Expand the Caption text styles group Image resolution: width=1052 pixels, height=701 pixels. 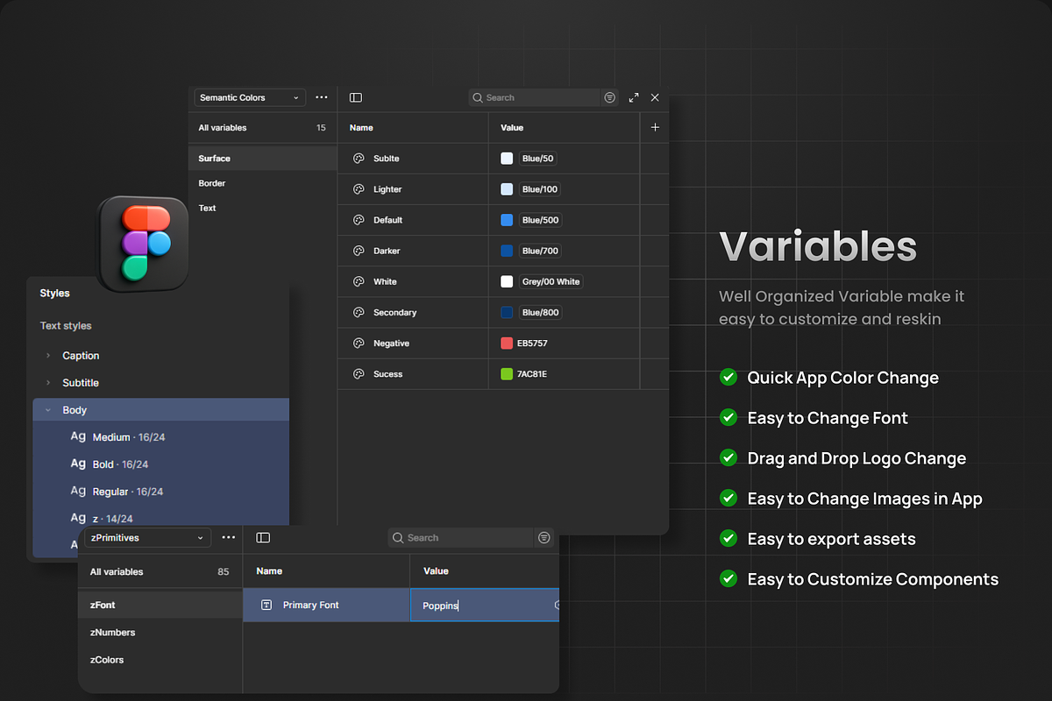tap(48, 356)
